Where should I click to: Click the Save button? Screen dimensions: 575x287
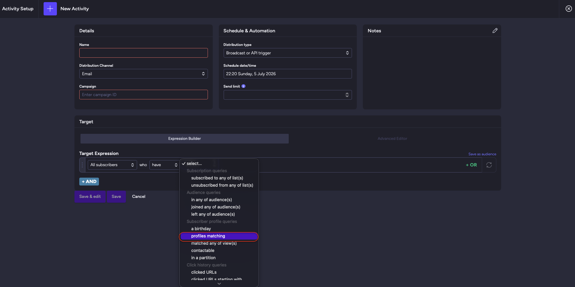pyautogui.click(x=116, y=197)
